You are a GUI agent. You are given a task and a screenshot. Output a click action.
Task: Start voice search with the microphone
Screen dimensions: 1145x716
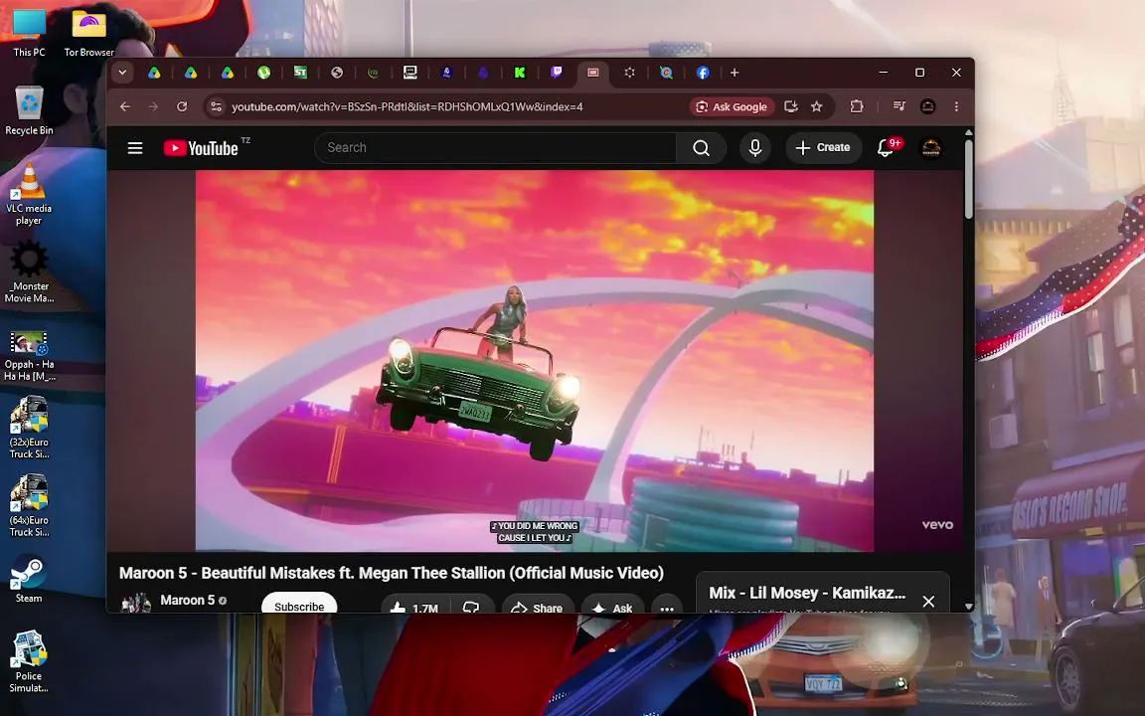coord(755,147)
